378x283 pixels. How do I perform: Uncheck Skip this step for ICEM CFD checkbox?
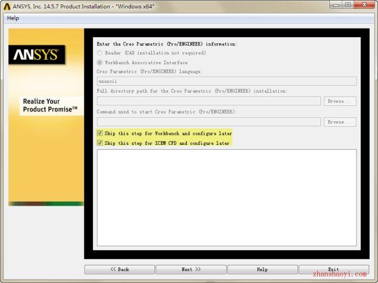(100, 143)
